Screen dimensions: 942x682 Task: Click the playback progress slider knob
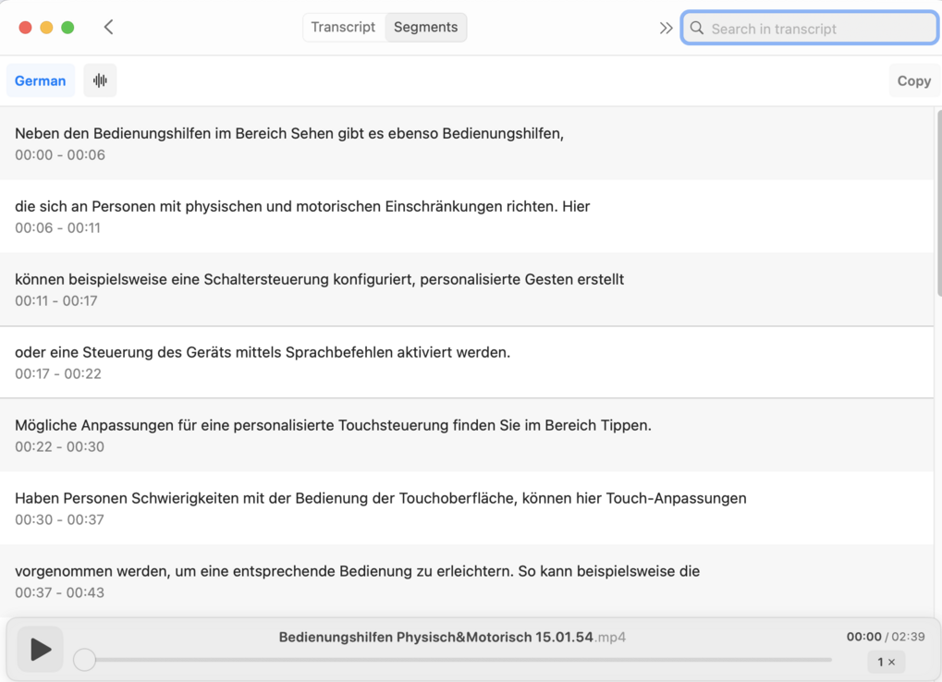tap(85, 659)
